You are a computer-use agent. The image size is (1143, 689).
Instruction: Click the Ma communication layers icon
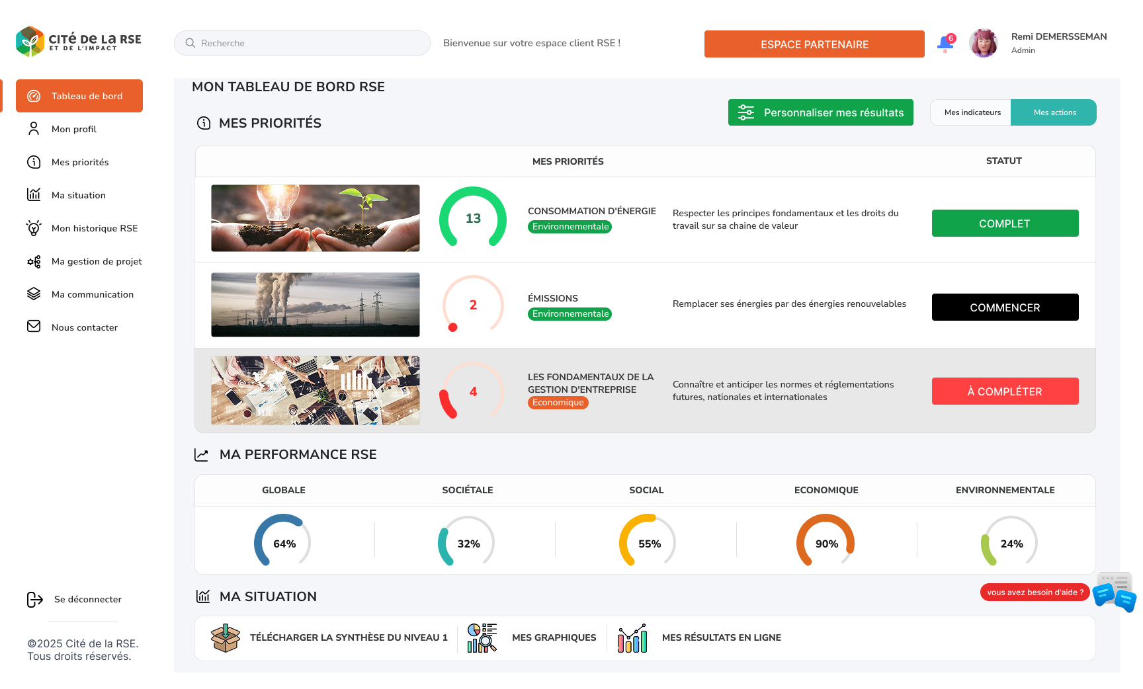[x=34, y=294]
